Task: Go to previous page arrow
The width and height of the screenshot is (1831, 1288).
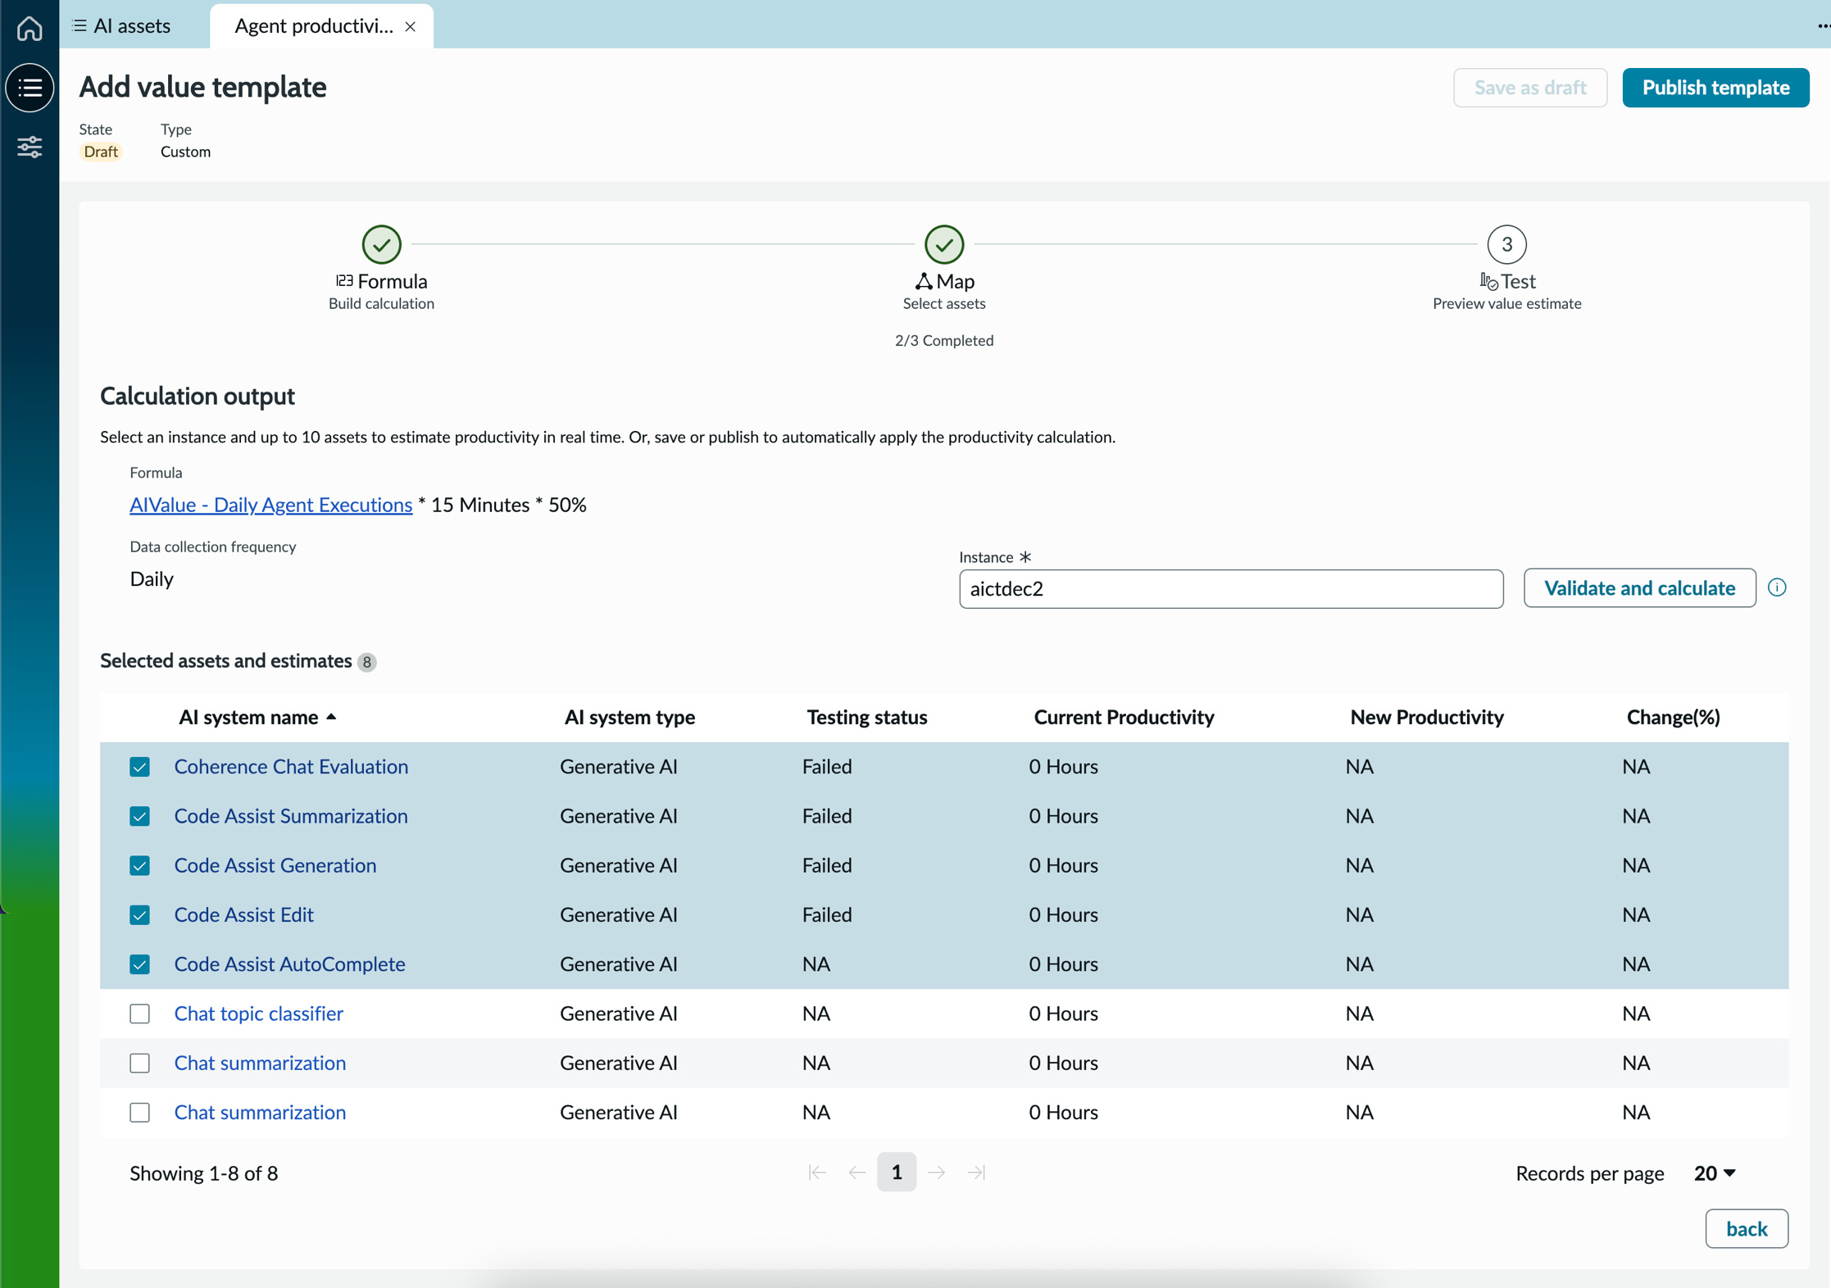Action: [x=856, y=1172]
